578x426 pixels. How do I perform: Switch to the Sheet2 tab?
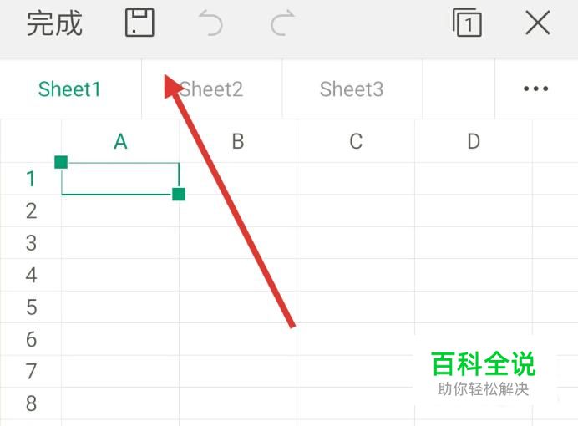pos(212,89)
